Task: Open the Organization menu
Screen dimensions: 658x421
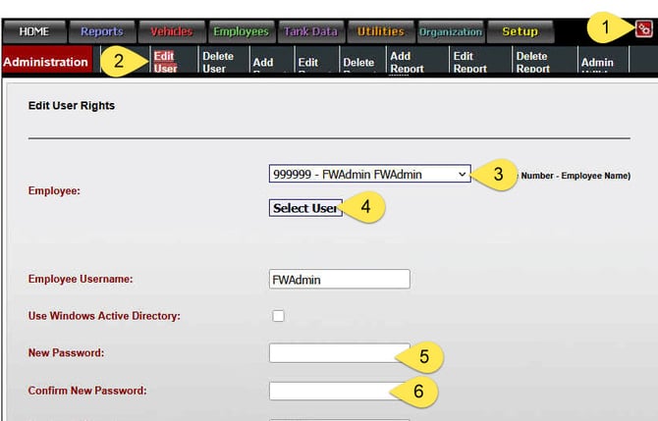Action: pos(451,31)
